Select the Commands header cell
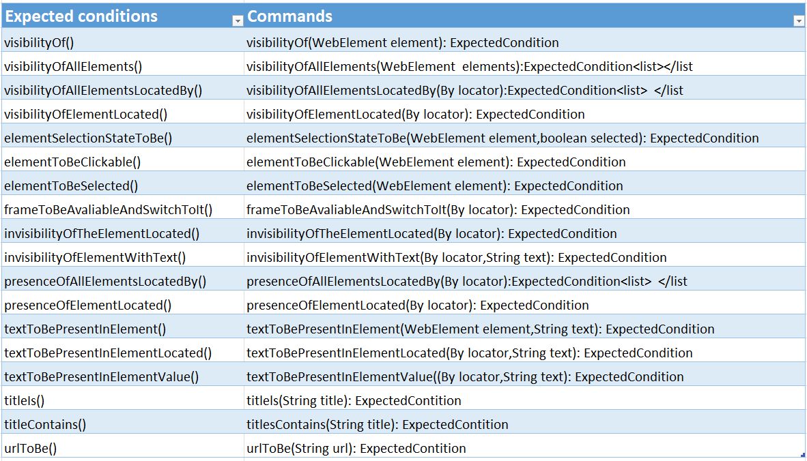Image resolution: width=807 pixels, height=461 pixels. (524, 16)
